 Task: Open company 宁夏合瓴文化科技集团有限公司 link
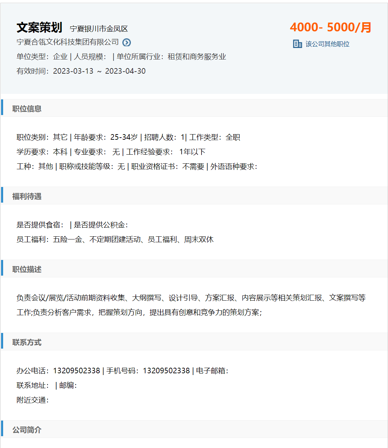68,42
